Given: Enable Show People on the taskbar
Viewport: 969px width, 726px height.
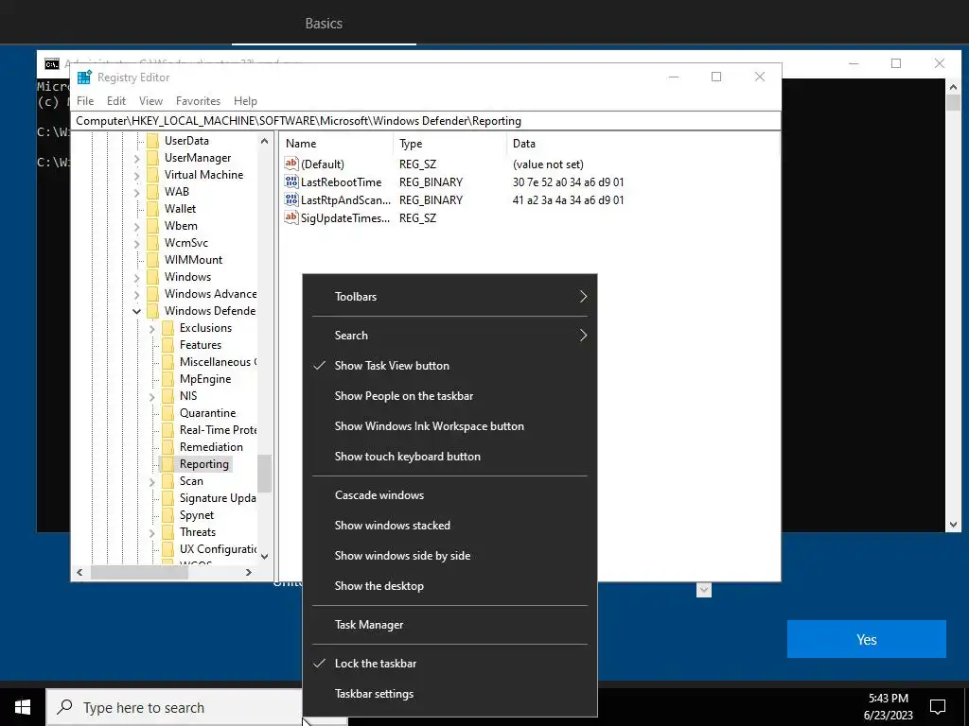Looking at the screenshot, I should pos(449,396).
